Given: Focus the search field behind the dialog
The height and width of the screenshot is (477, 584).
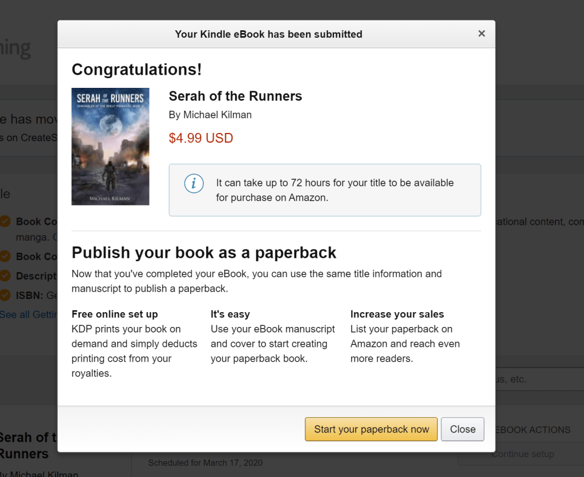Looking at the screenshot, I should pyautogui.click(x=539, y=379).
